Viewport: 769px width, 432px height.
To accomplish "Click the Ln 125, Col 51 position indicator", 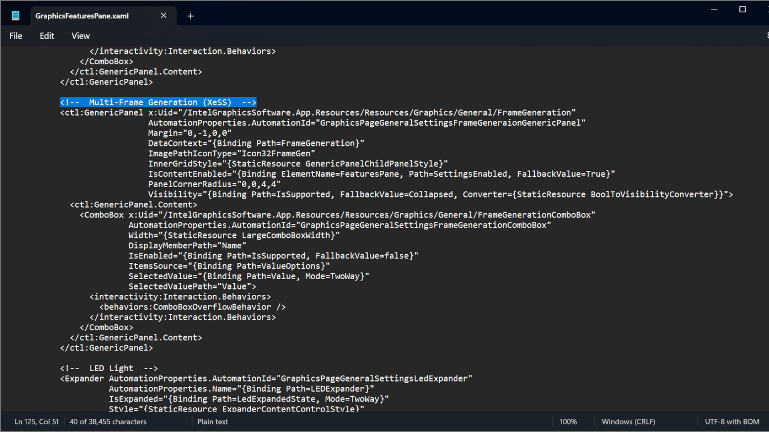I will 36,422.
